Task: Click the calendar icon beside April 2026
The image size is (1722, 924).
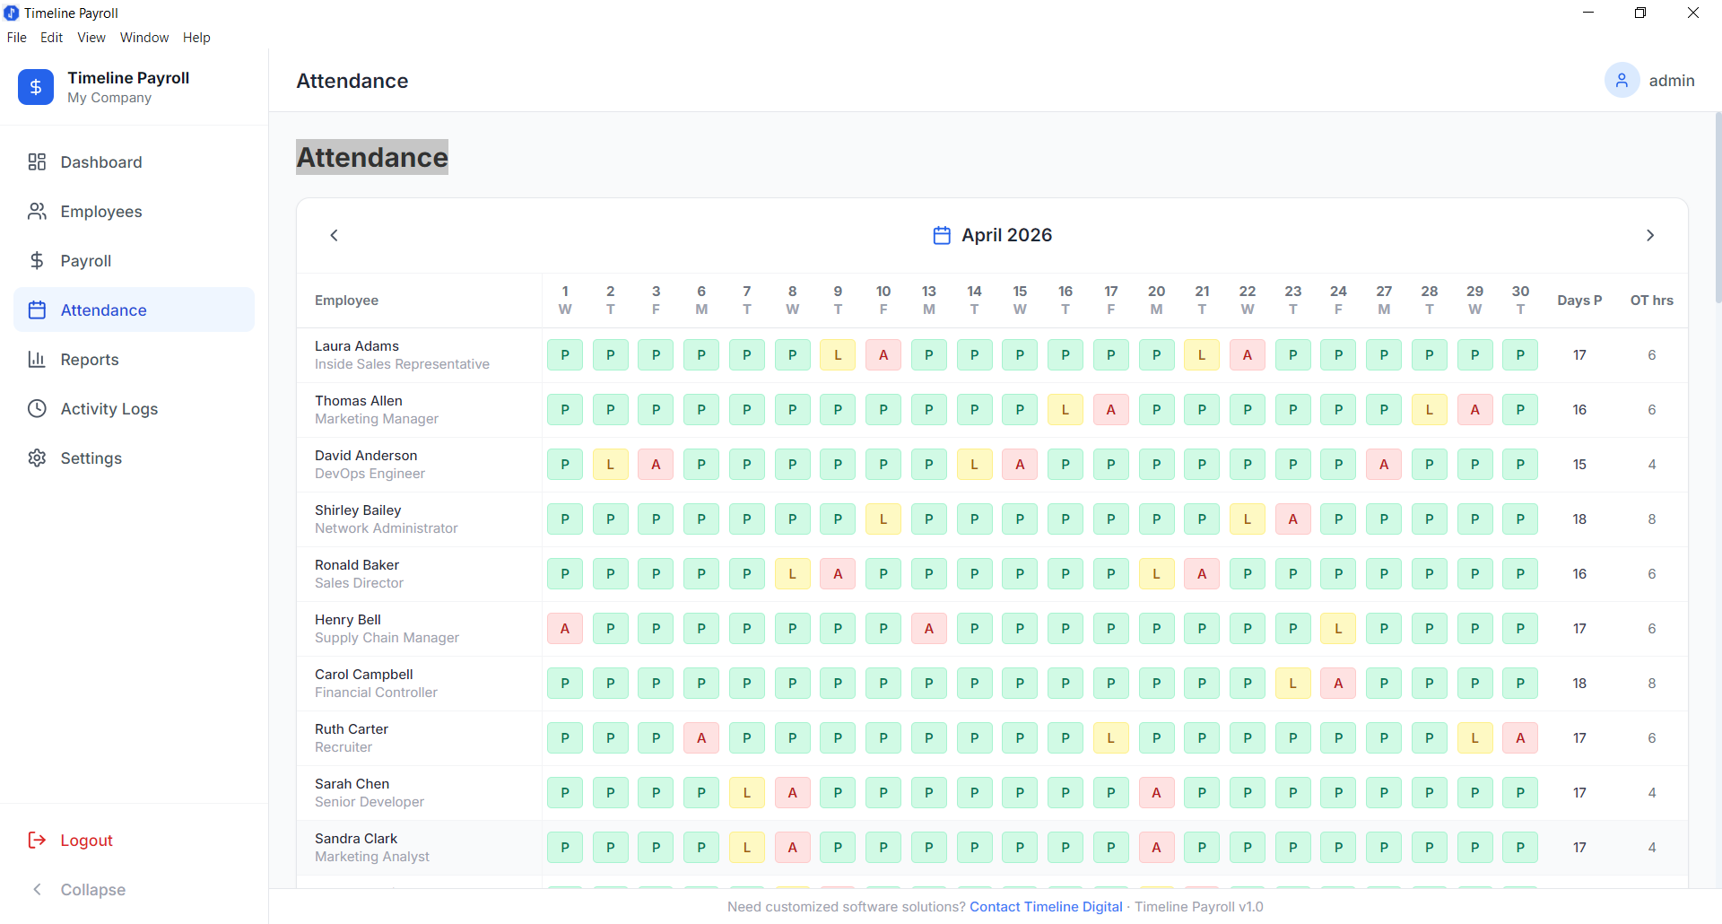Action: (x=941, y=234)
